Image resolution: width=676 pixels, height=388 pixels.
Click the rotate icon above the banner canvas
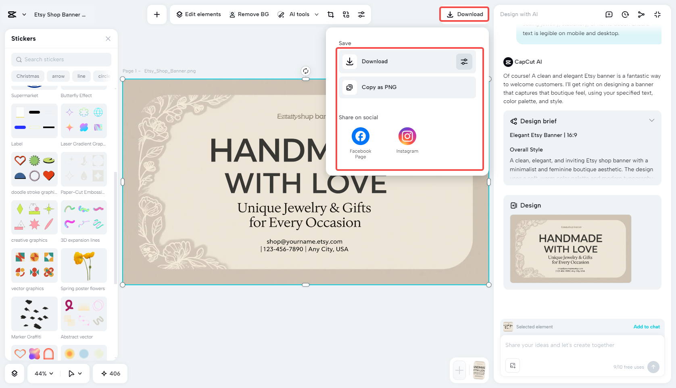(305, 71)
